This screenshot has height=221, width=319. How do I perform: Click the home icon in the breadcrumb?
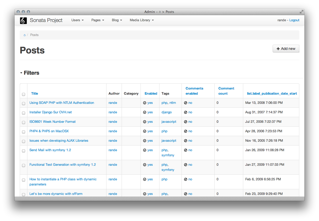(25, 35)
